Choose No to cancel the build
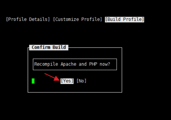The height and width of the screenshot is (120, 171). (81, 81)
